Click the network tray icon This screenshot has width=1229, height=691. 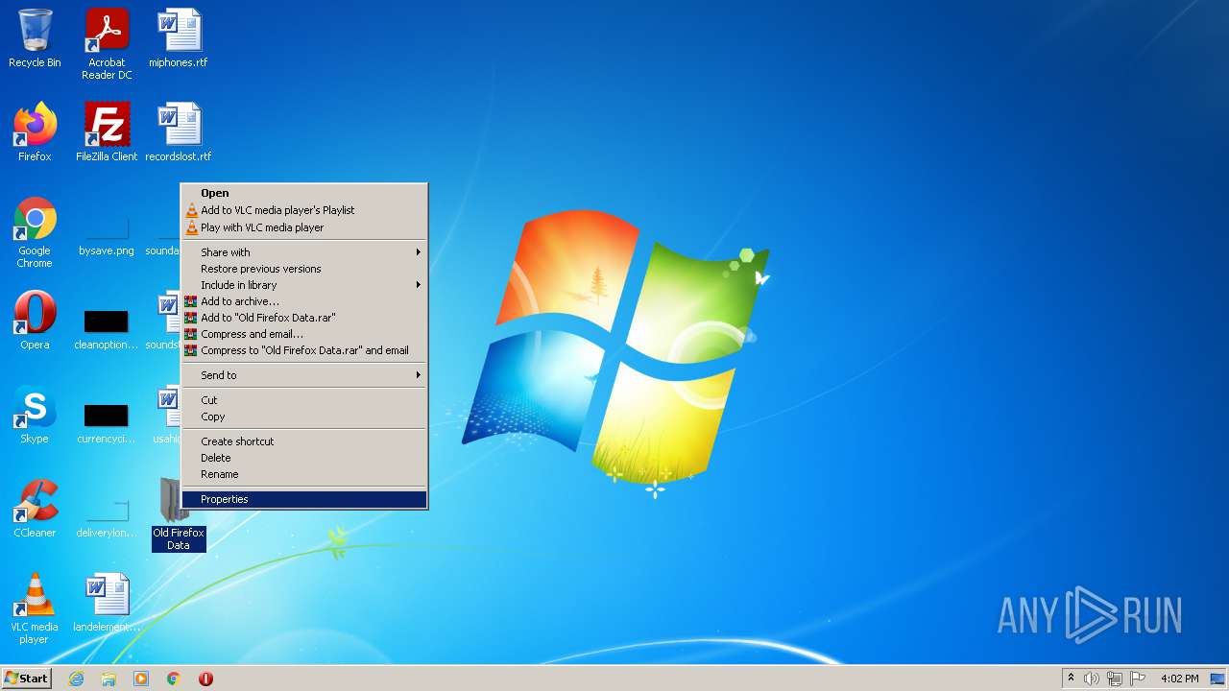1115,679
